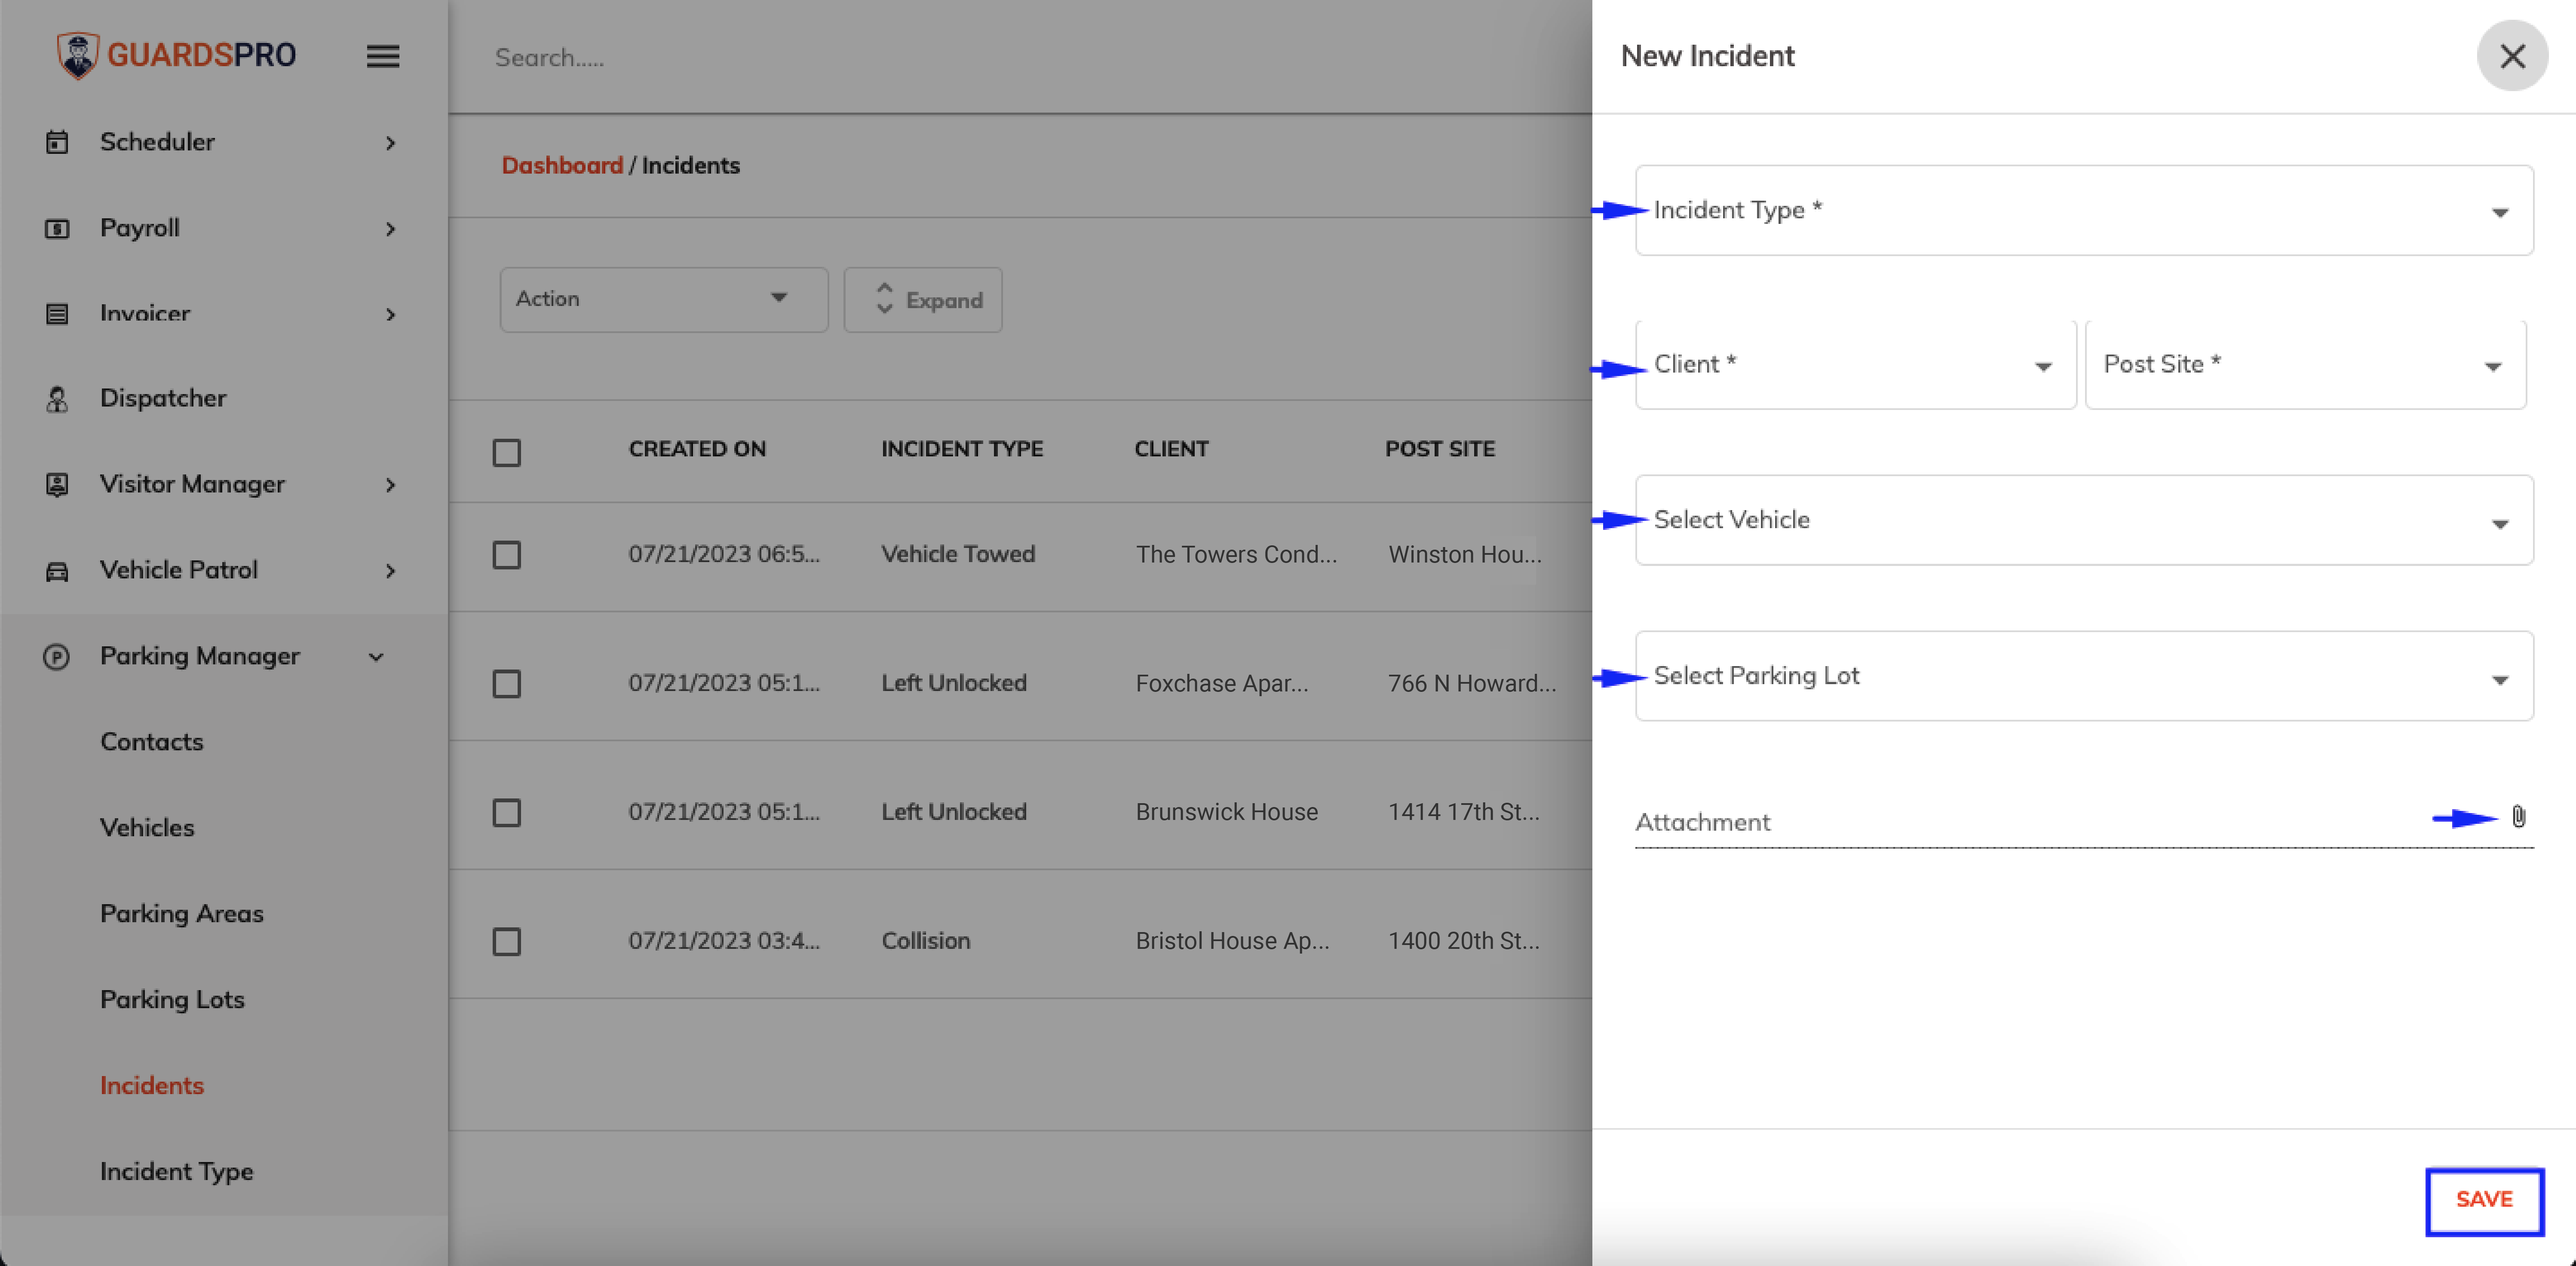Collapse the Parking Manager chevron
2576x1266 pixels.
tap(376, 657)
